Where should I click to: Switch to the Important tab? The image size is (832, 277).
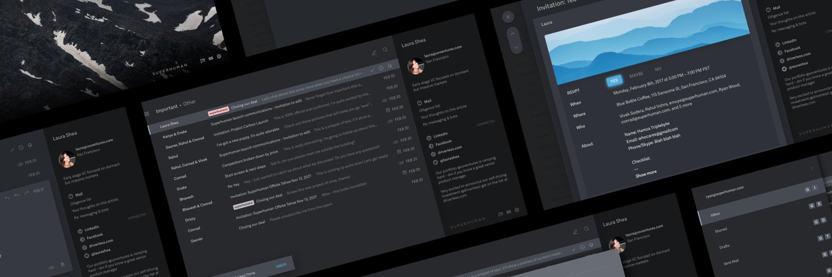166,110
